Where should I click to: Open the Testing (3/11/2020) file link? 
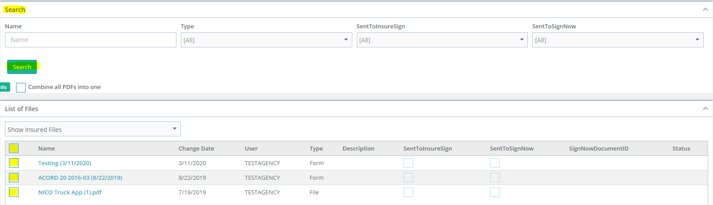(65, 163)
